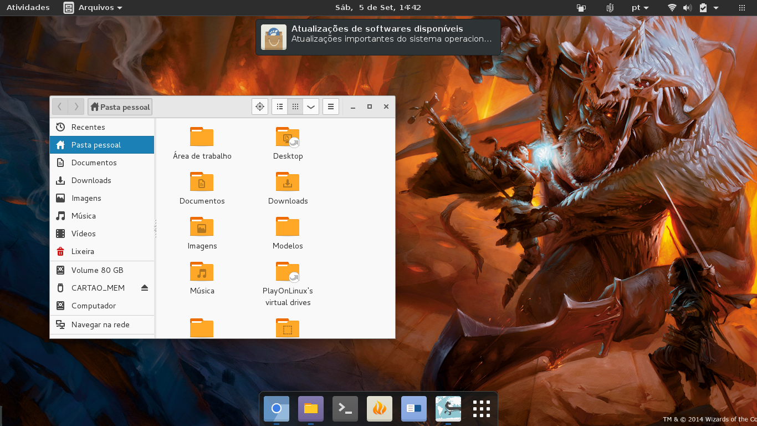The height and width of the screenshot is (426, 757).
Task: Open Imagens in the sidebar
Action: tap(102, 198)
